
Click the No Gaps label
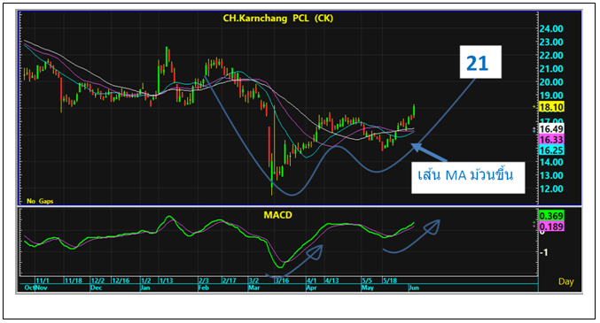tap(40, 201)
